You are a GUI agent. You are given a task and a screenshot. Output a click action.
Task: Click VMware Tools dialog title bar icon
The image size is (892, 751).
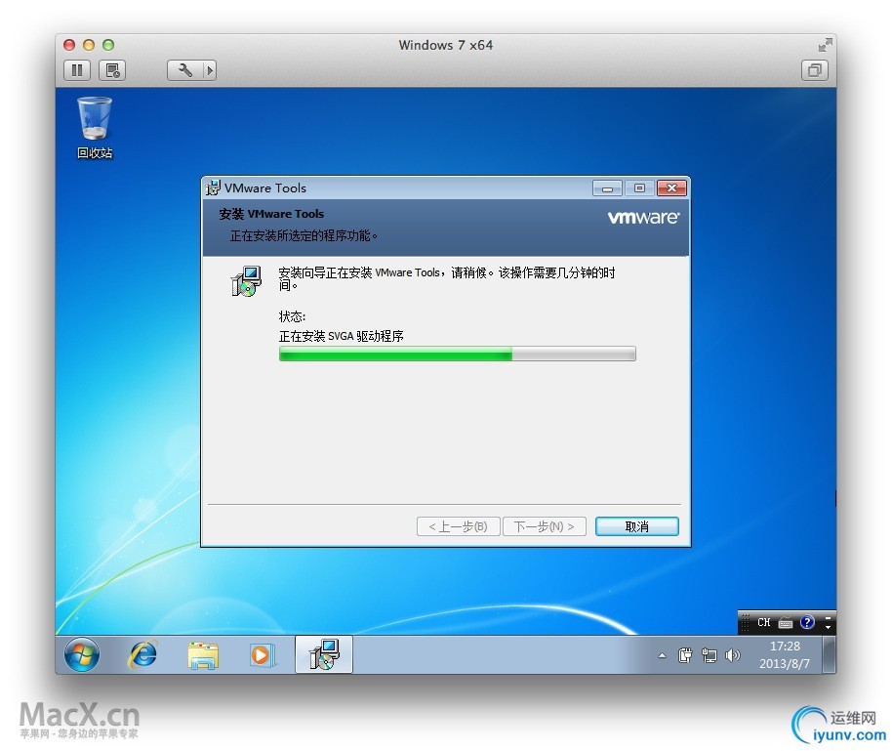click(x=213, y=188)
